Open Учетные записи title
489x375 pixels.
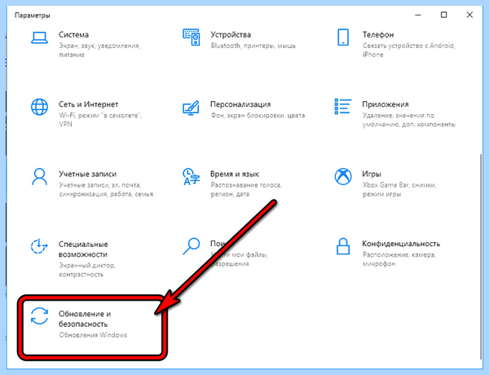88,174
